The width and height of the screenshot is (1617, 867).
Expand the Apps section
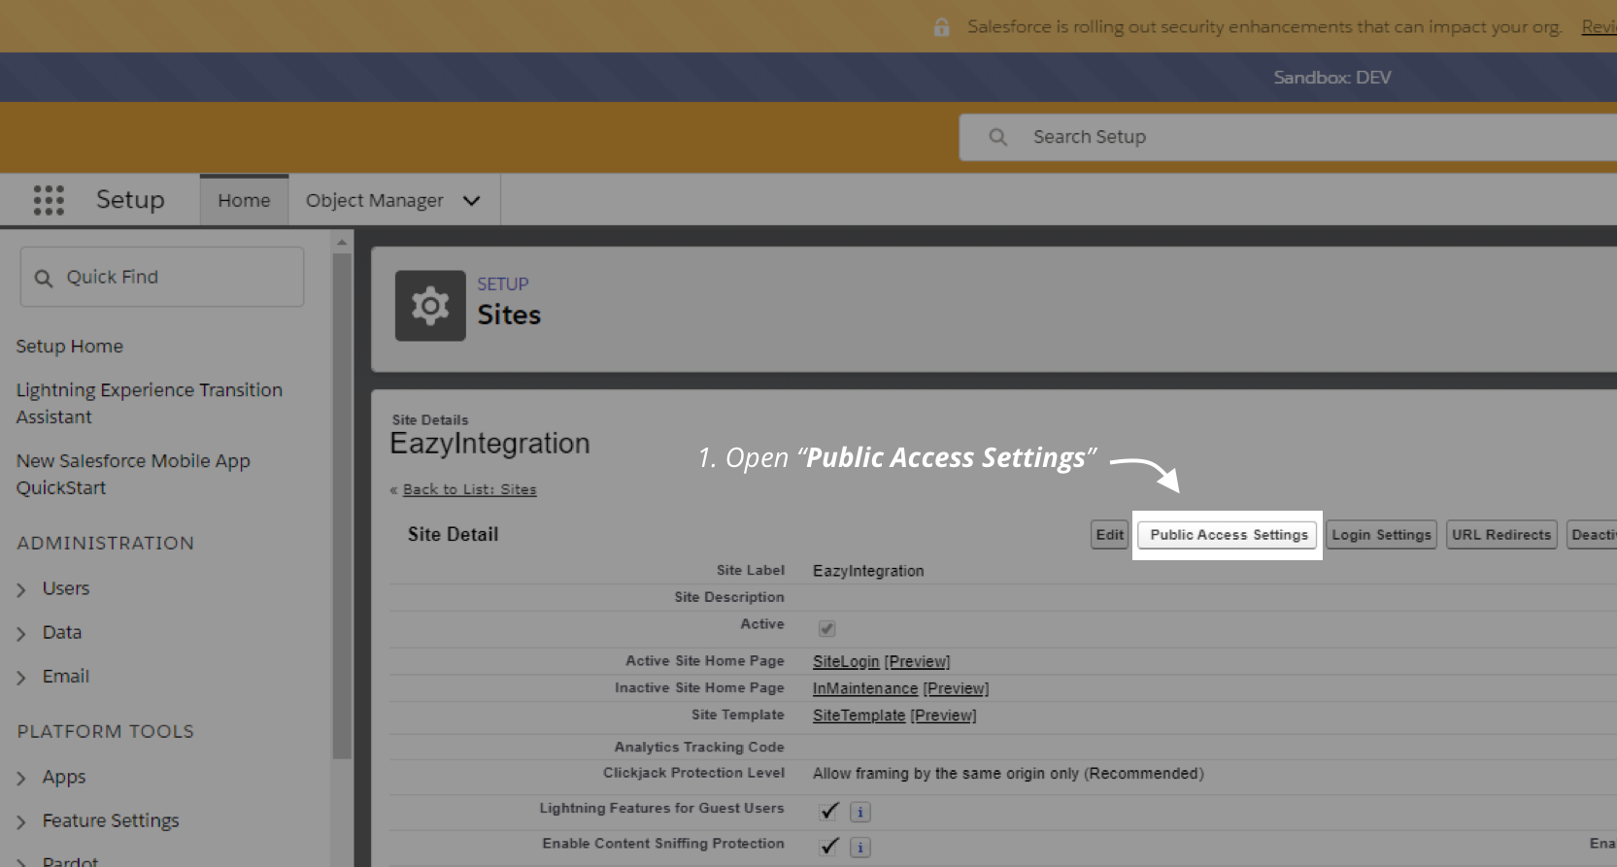[21, 778]
